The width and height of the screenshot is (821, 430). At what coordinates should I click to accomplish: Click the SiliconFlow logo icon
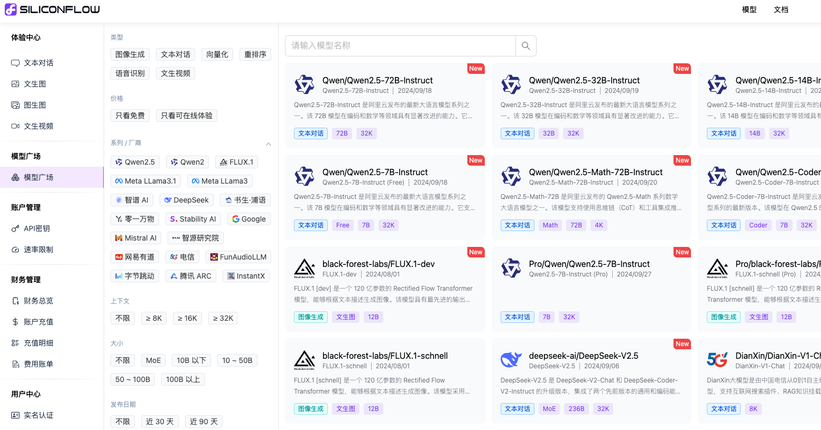coord(11,9)
